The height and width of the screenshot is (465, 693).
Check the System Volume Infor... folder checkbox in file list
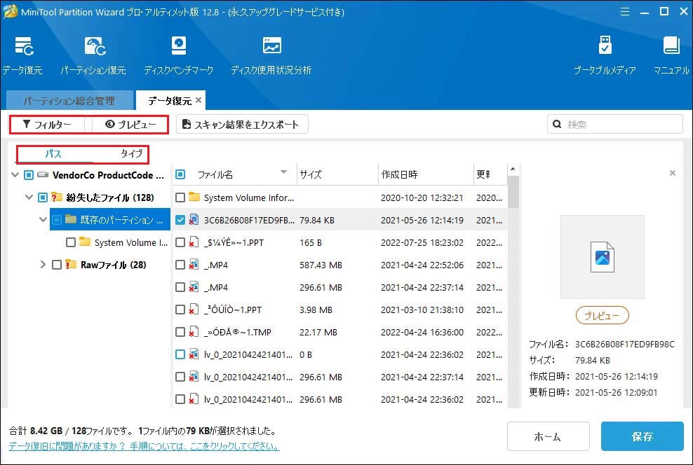pyautogui.click(x=180, y=197)
